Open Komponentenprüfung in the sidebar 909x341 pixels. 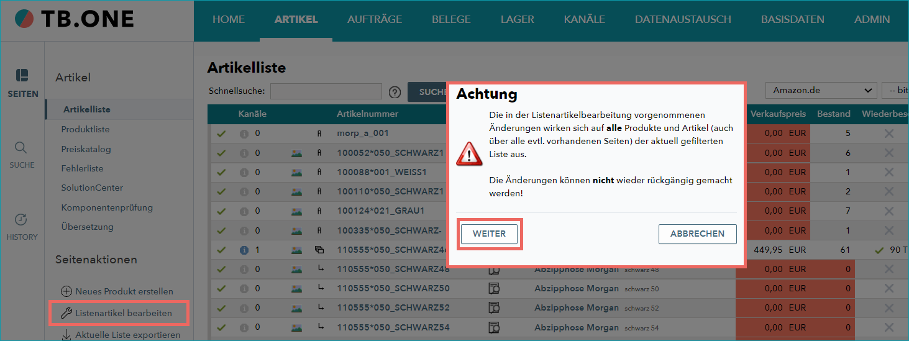click(107, 207)
